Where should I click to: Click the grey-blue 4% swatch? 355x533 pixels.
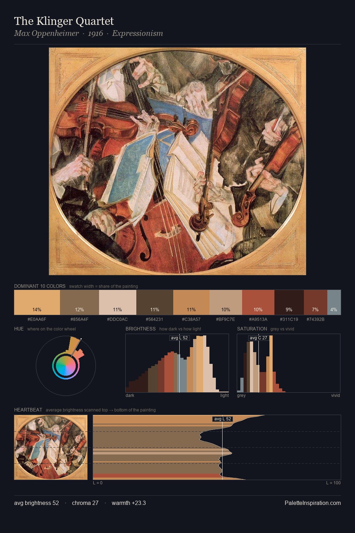[334, 302]
